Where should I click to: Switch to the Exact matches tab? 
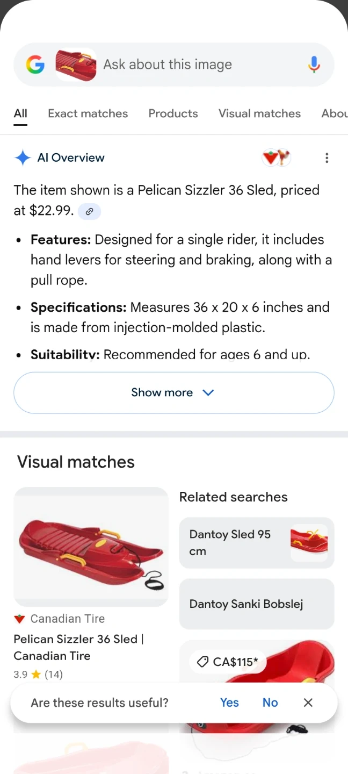click(88, 113)
